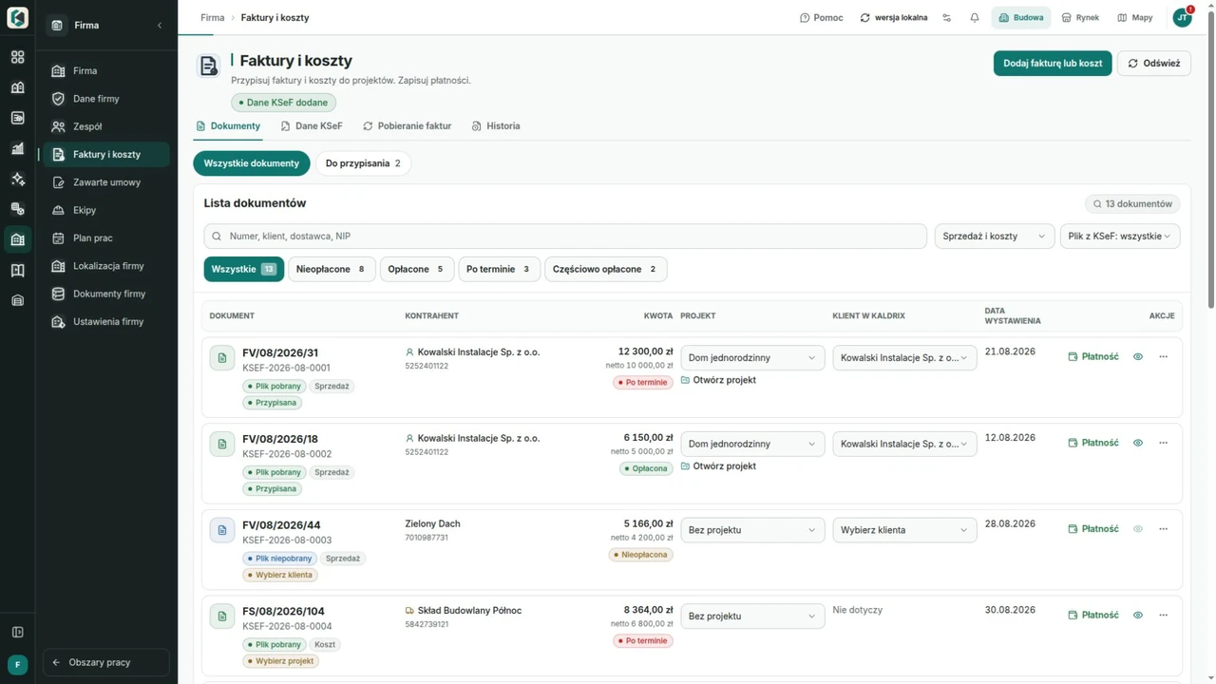
Task: Open more actions for FS/08/2026/104
Action: [1163, 615]
